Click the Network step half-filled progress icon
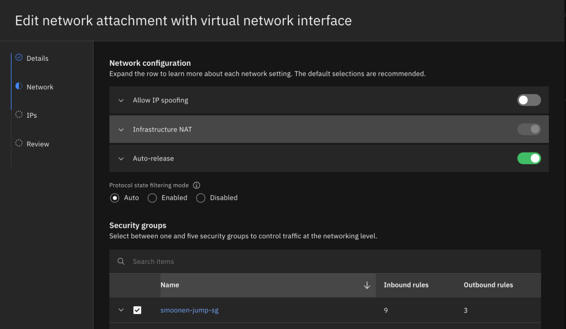The height and width of the screenshot is (329, 566). [19, 86]
